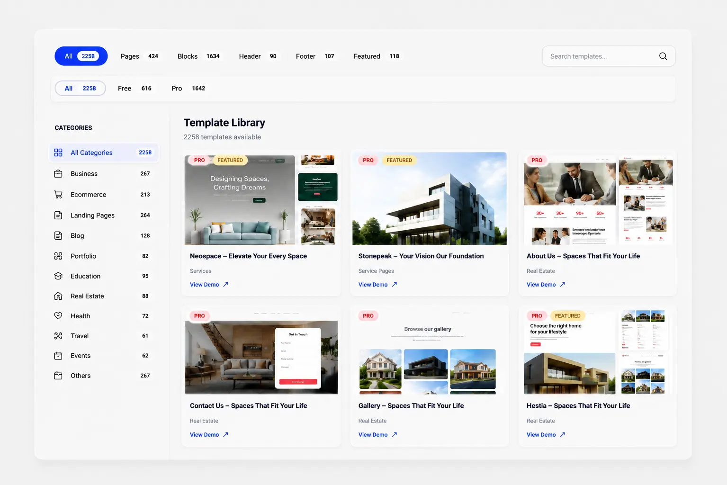
Task: Select the All 2258 top tab
Action: coord(81,56)
